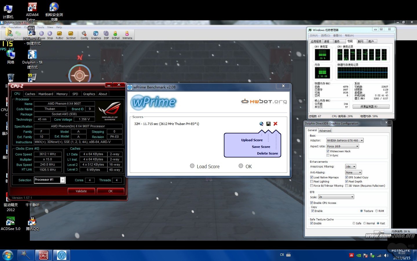This screenshot has width=417, height=261.
Task: Click the wPrime 32M score entry
Action: coord(167,124)
